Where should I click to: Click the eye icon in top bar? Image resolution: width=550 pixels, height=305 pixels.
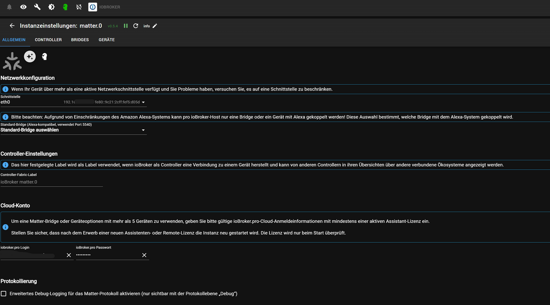point(23,7)
